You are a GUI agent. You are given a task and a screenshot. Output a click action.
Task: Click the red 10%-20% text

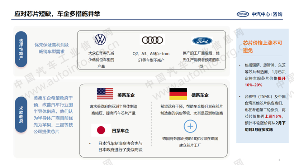click(x=254, y=85)
